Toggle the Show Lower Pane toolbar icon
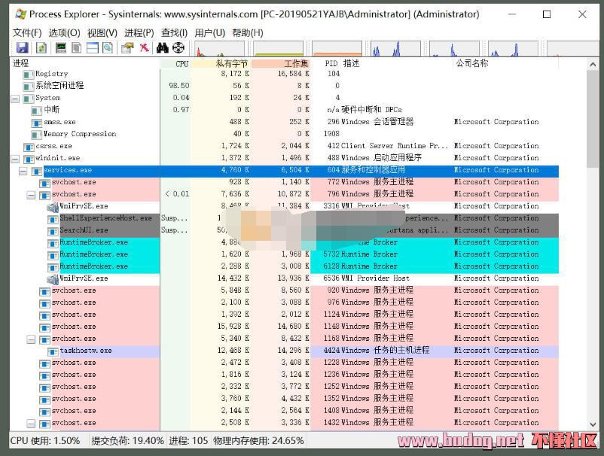This screenshot has height=456, width=604. click(x=93, y=47)
